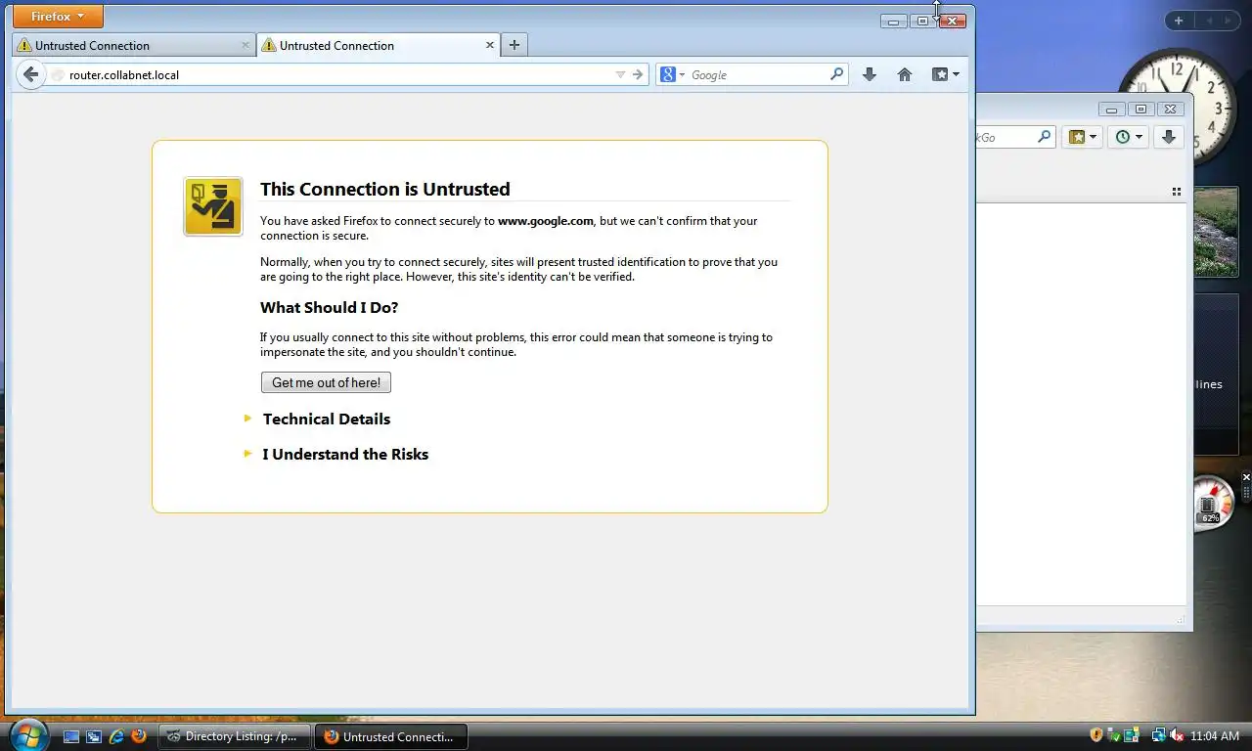Click the 'This Connection is Untrusted' heading

tap(384, 189)
